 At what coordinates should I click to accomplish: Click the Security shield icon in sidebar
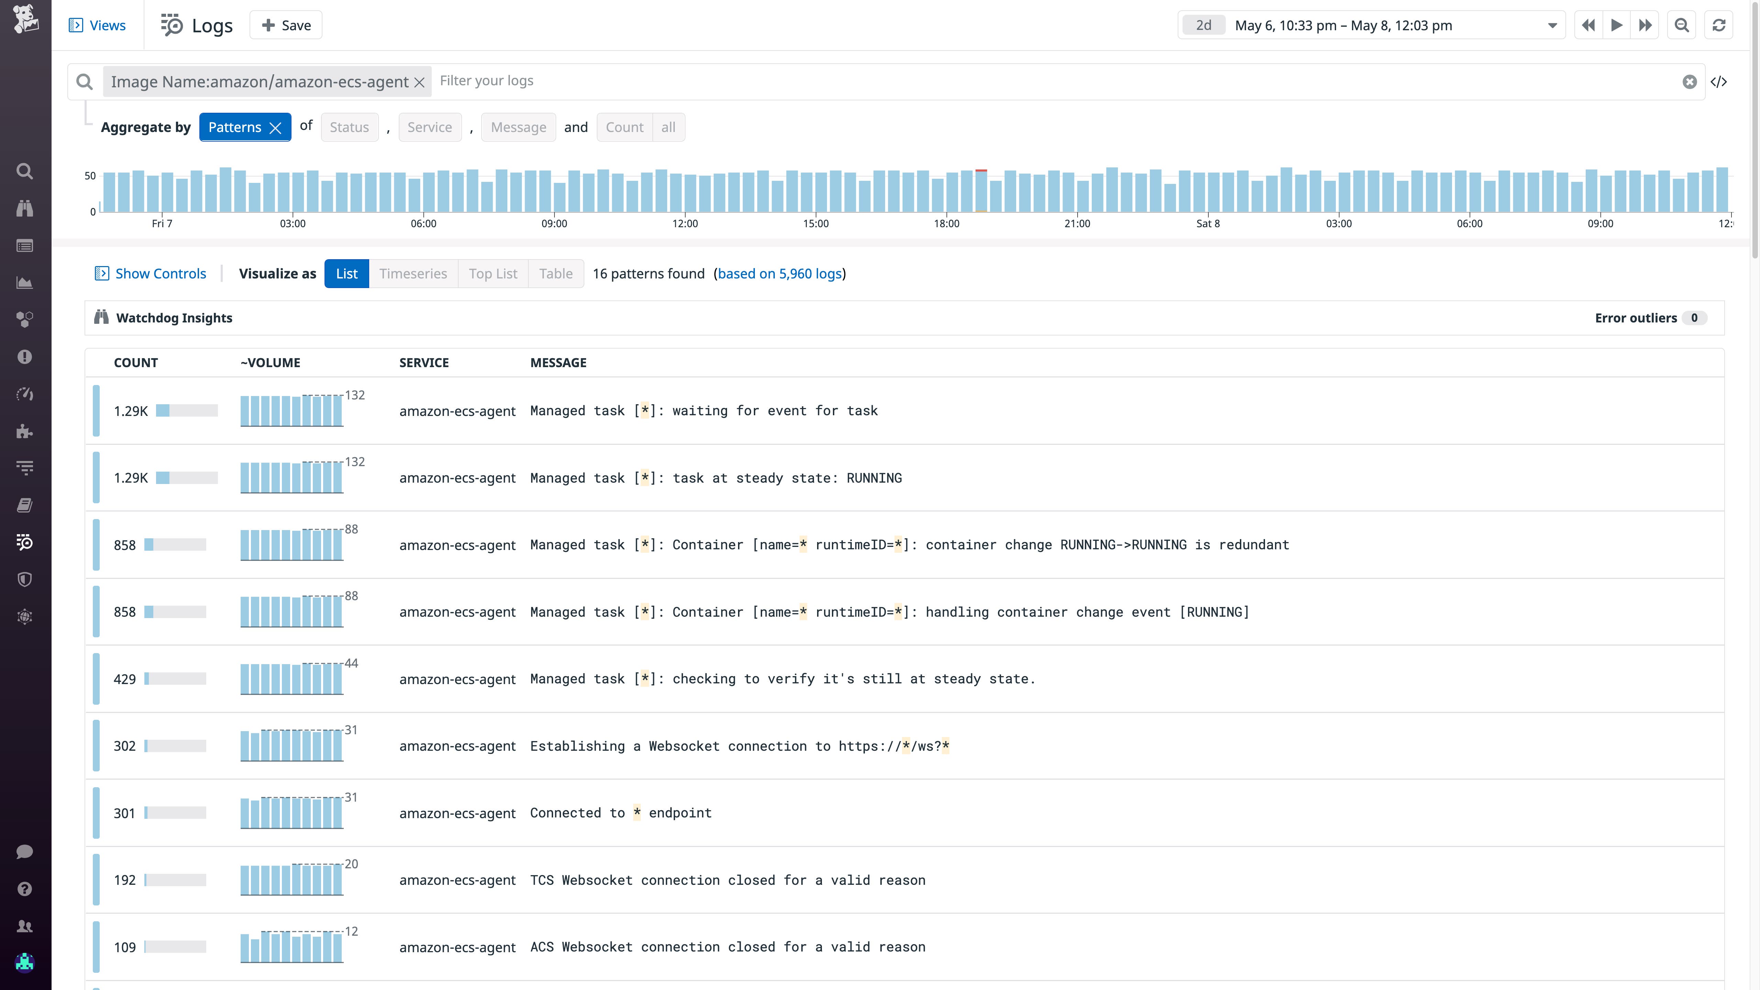pyautogui.click(x=25, y=579)
